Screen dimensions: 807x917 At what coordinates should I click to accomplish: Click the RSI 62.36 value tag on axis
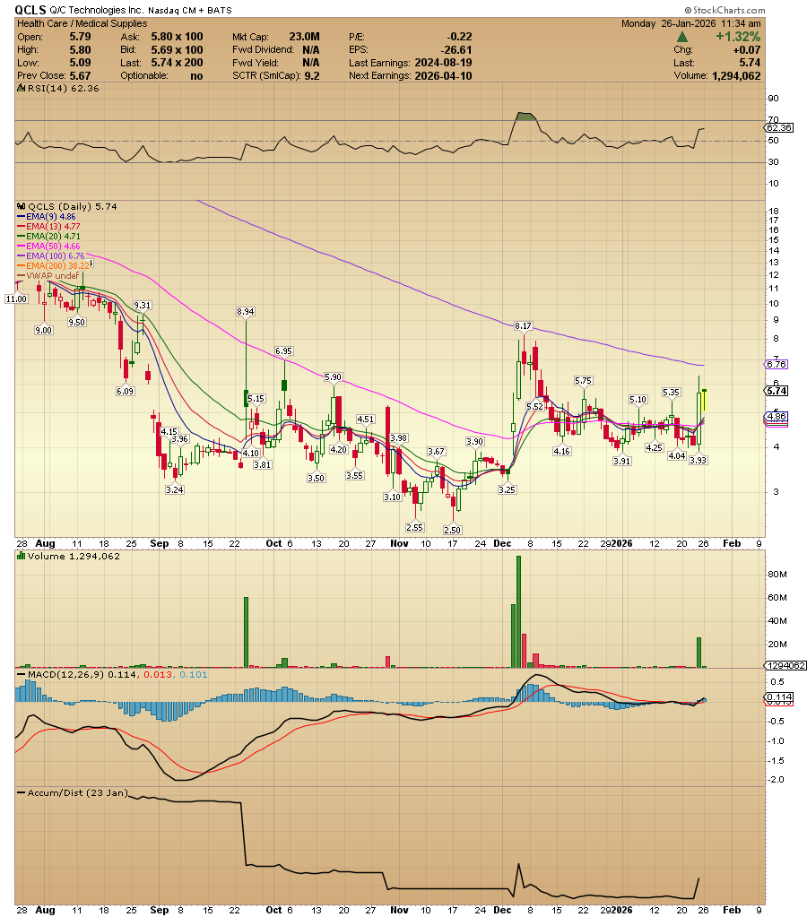pos(779,127)
